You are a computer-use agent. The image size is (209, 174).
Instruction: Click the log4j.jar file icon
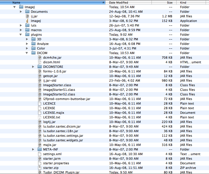tap(39, 122)
